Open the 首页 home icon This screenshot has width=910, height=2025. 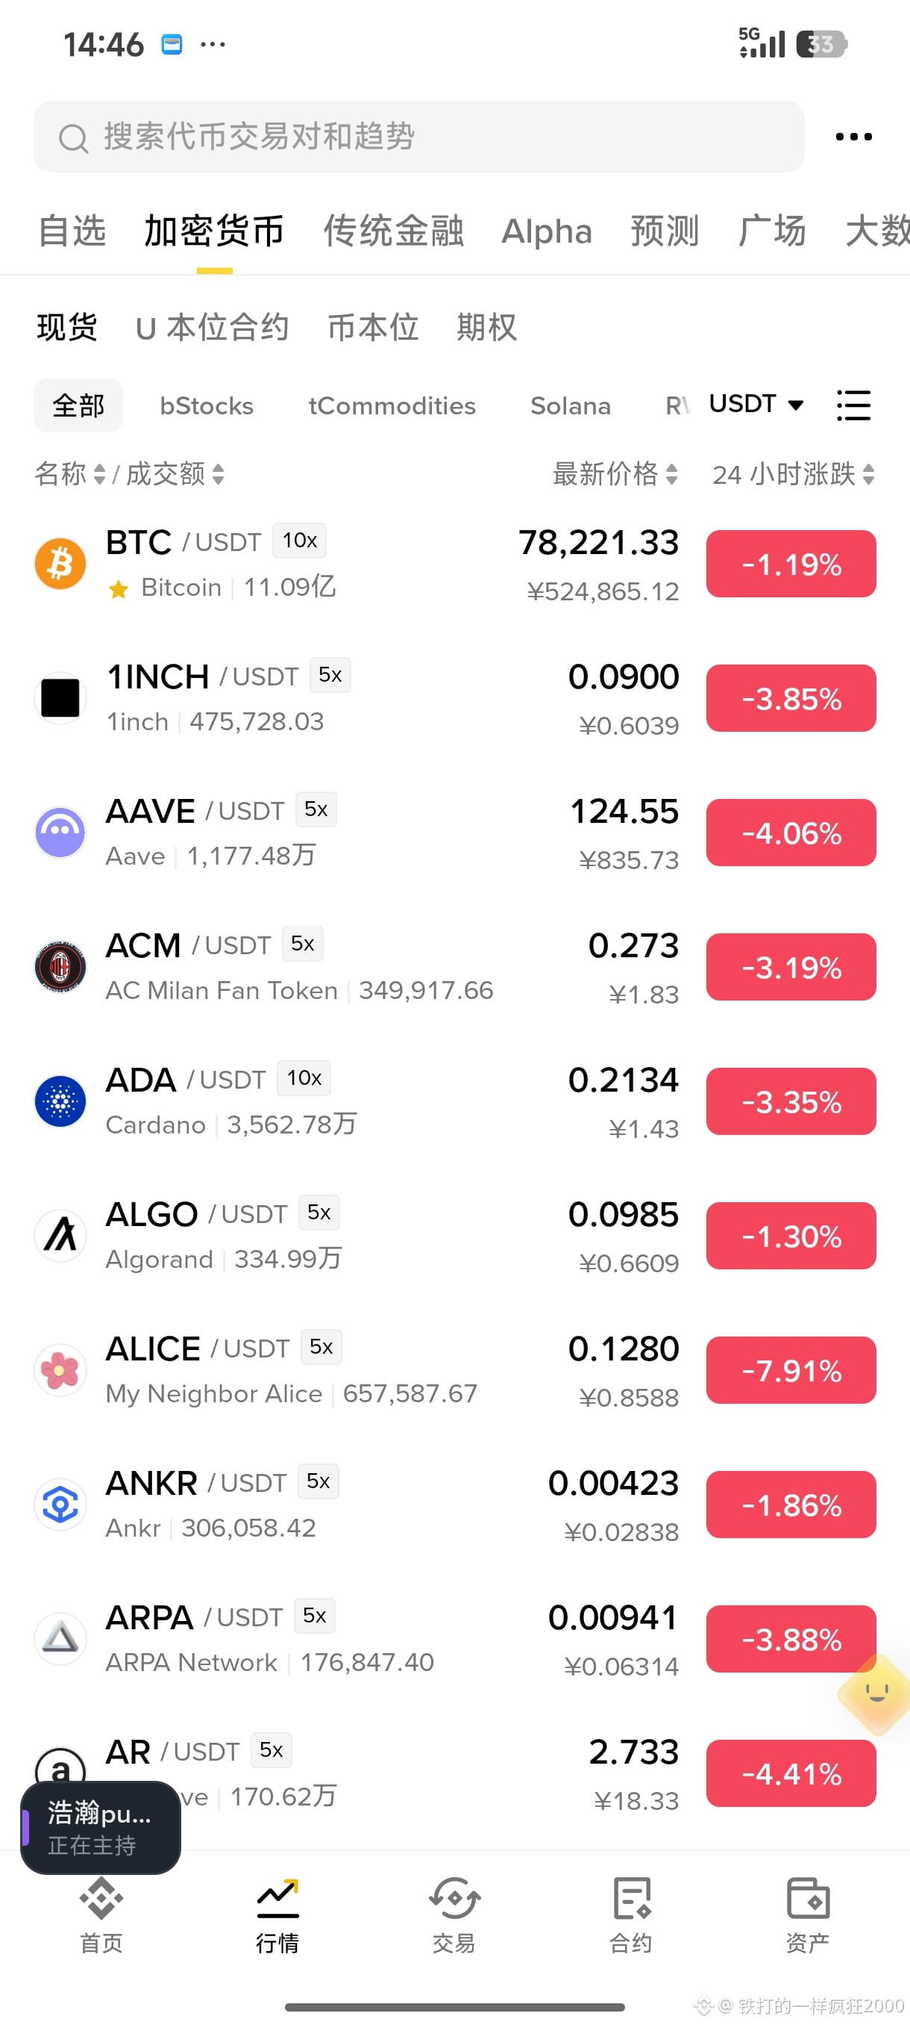point(101,1898)
